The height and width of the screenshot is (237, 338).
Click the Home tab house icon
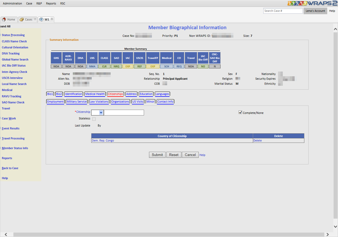(x=4, y=19)
